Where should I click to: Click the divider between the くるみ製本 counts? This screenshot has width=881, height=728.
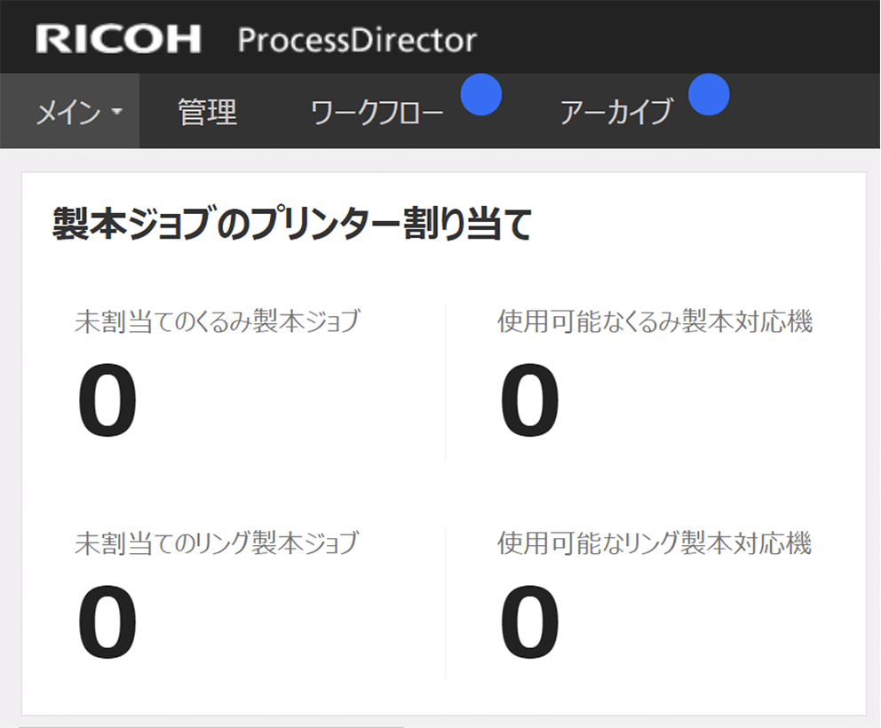click(445, 382)
